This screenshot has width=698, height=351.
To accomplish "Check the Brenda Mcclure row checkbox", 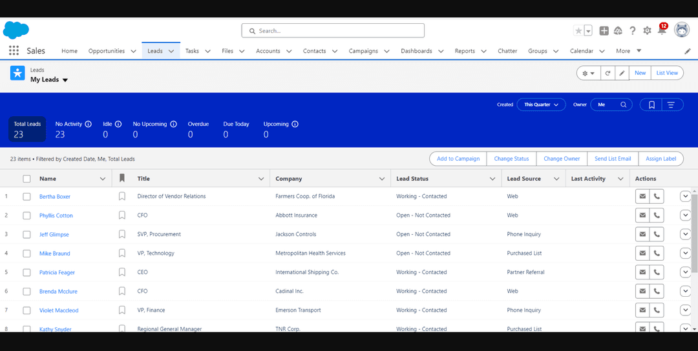I will (26, 292).
